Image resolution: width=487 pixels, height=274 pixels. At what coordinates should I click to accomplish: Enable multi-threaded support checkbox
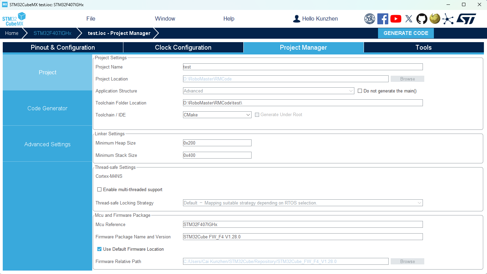99,189
